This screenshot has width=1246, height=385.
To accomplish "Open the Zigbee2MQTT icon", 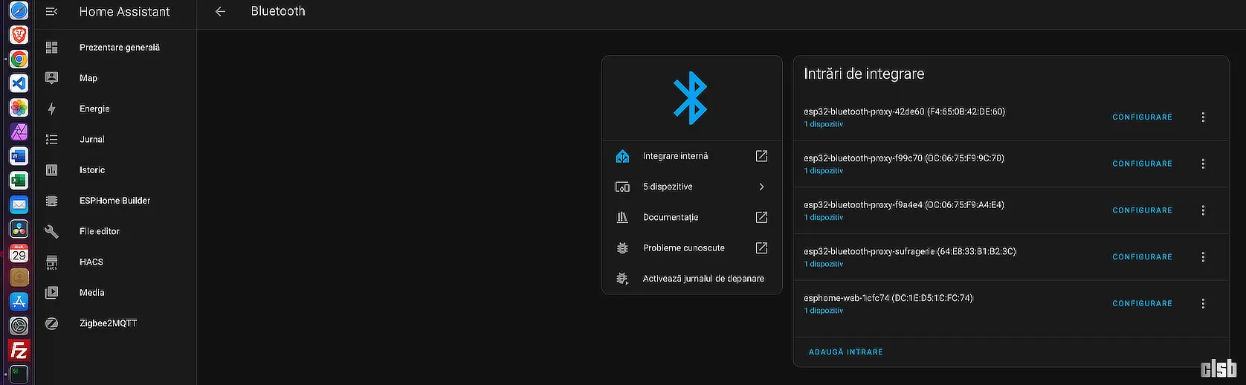I will point(51,323).
